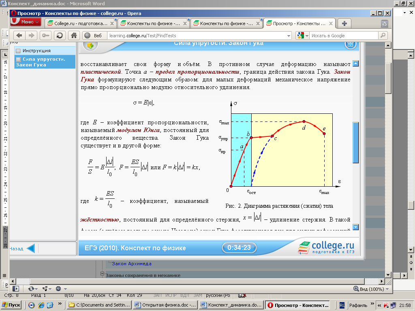Open C:\Documents and Settings taskbar button
The height and width of the screenshot is (311, 415).
pos(99,305)
